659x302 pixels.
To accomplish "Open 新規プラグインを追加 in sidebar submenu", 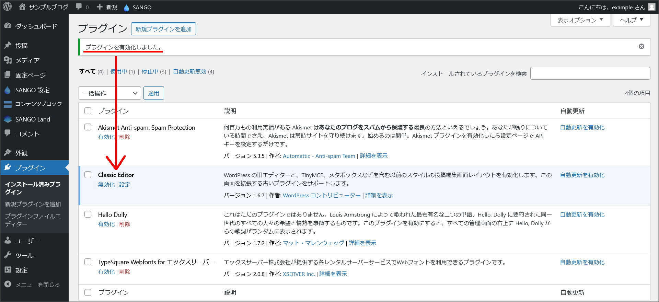I will (33, 204).
